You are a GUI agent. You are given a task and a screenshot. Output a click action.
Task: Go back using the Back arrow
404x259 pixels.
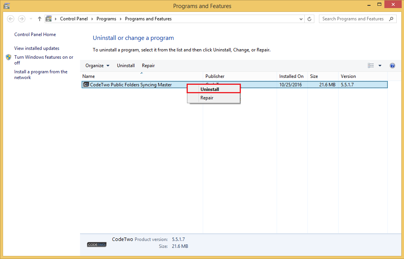click(10, 19)
